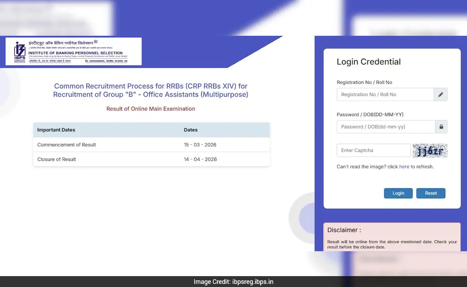467x287 pixels.
Task: Click the Disclaimer heading
Action: [x=344, y=230]
